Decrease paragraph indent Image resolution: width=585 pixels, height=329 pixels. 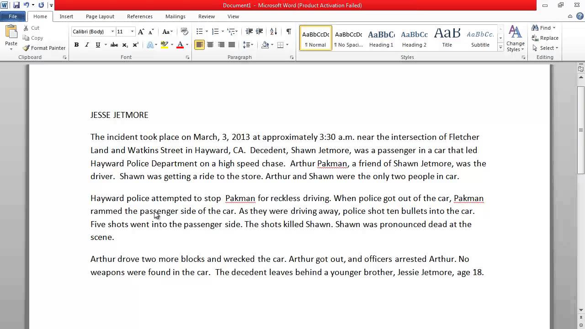tap(249, 32)
